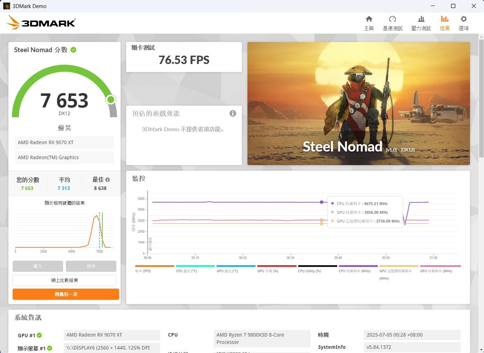Click the green check next to GPU #1
The width and height of the screenshot is (484, 353).
[39, 335]
